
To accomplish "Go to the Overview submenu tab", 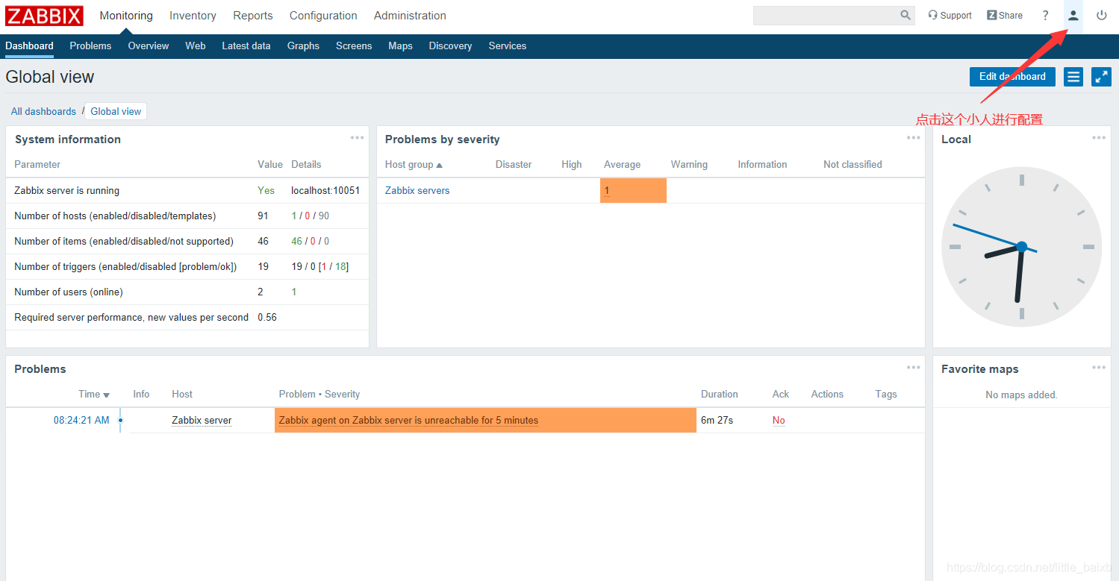I will pos(149,46).
